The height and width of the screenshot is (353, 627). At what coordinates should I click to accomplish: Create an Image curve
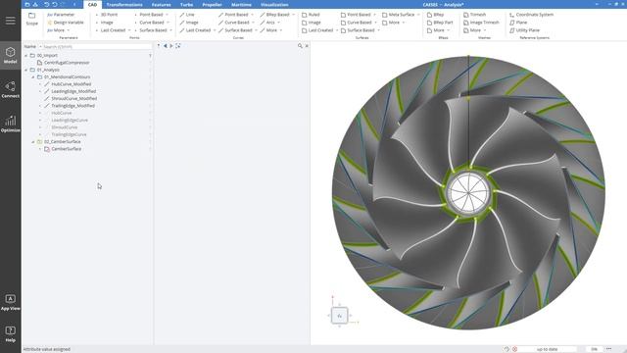189,23
